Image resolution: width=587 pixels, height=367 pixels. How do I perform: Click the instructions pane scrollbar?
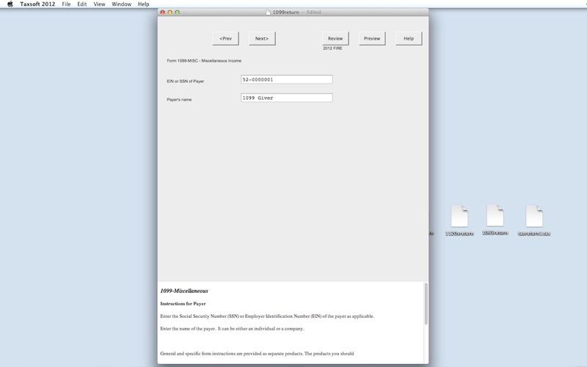426,304
